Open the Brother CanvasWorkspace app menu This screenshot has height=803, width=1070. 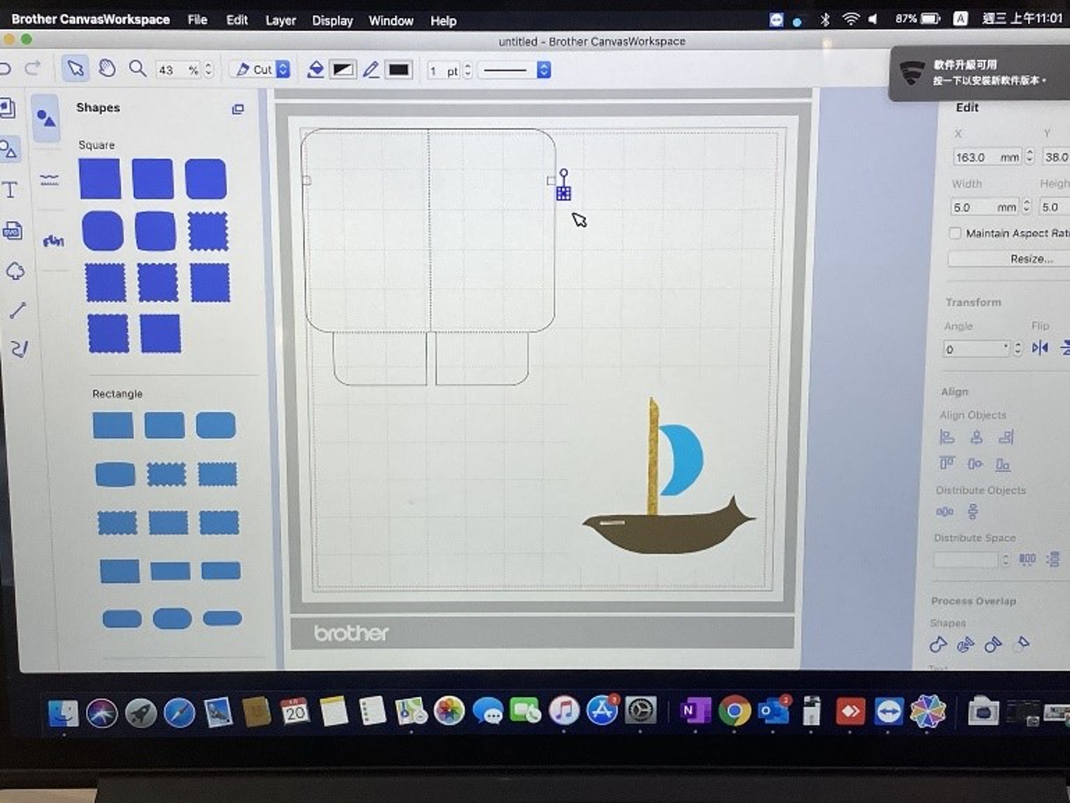[x=90, y=20]
